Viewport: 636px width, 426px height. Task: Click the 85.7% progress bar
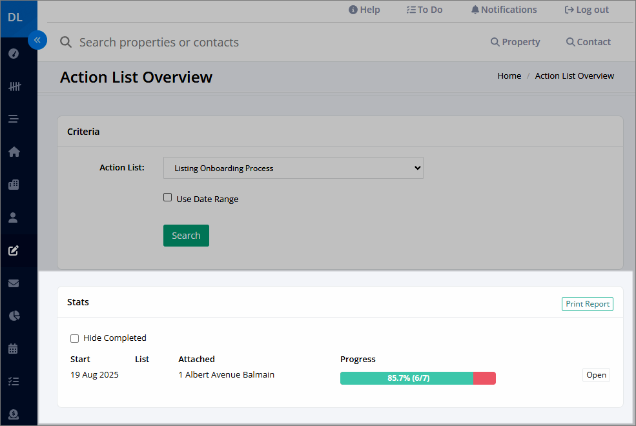[x=418, y=378]
